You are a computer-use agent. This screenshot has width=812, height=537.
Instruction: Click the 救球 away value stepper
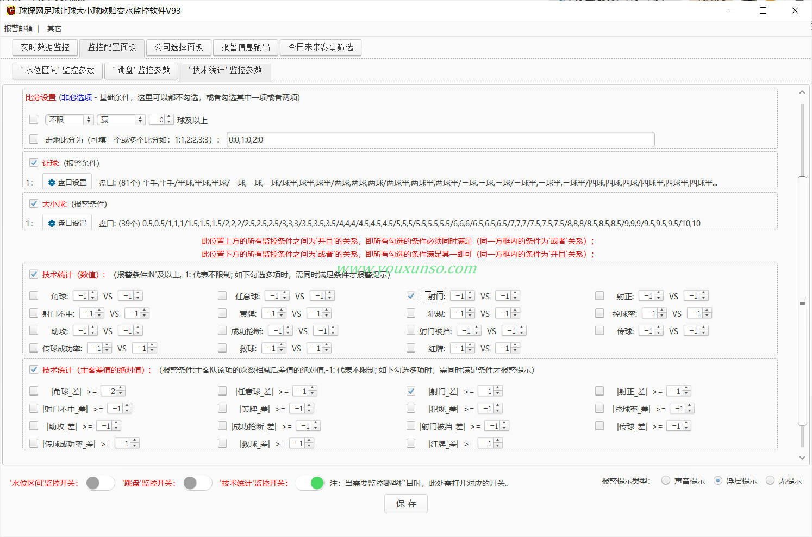(319, 348)
